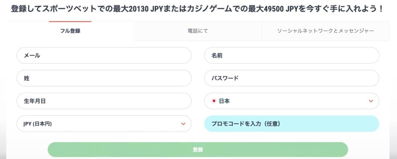This screenshot has height=159, width=397.
Task: Select the 姓 text field
Action: [104, 78]
